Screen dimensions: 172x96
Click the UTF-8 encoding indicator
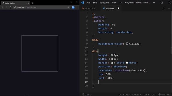(x=146, y=95)
